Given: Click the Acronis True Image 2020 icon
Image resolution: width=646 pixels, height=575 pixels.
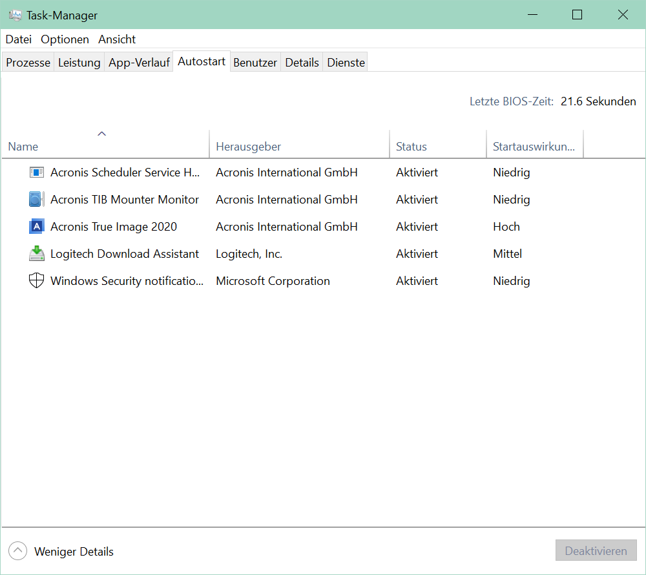Looking at the screenshot, I should click(x=37, y=227).
